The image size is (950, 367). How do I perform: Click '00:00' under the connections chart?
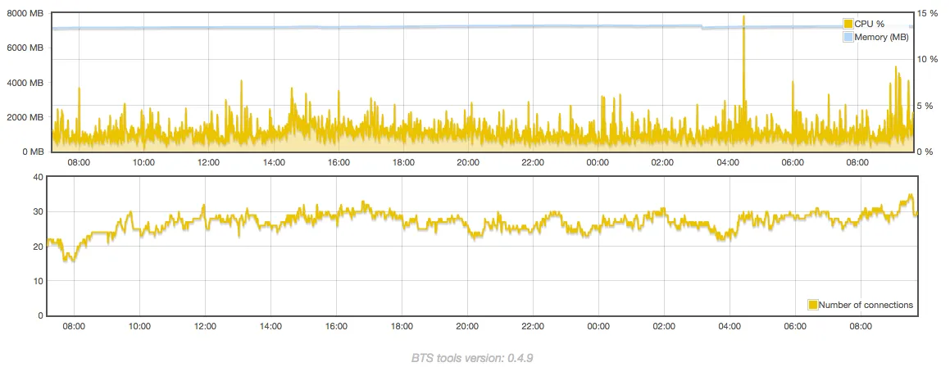pyautogui.click(x=598, y=326)
